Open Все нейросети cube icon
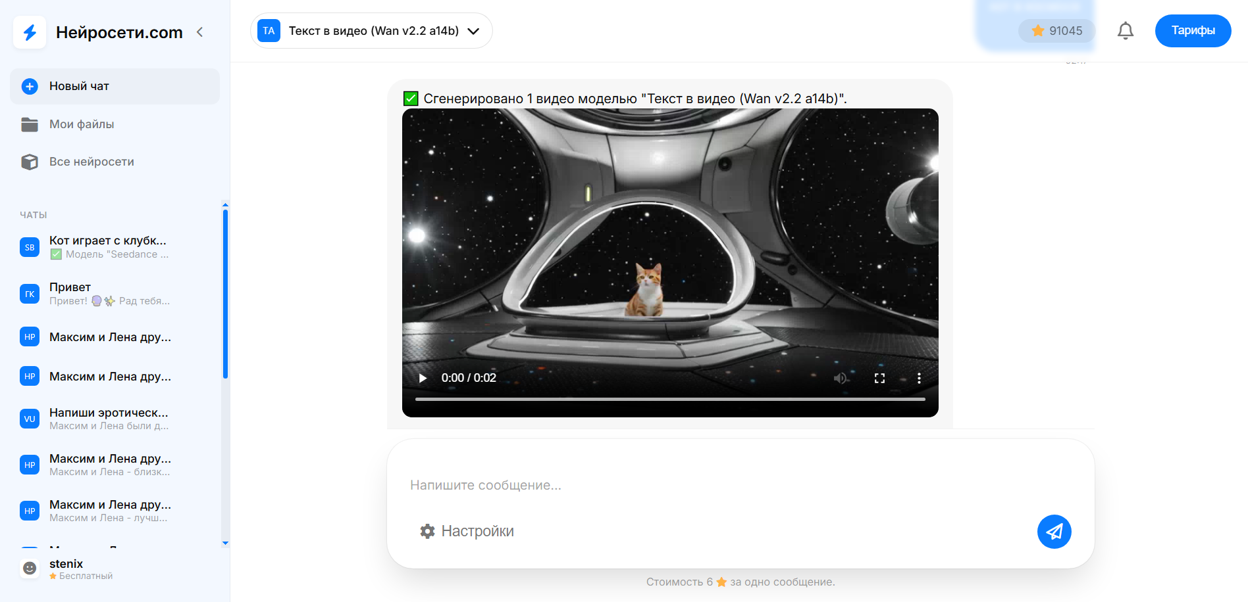The height and width of the screenshot is (602, 1248). (30, 162)
